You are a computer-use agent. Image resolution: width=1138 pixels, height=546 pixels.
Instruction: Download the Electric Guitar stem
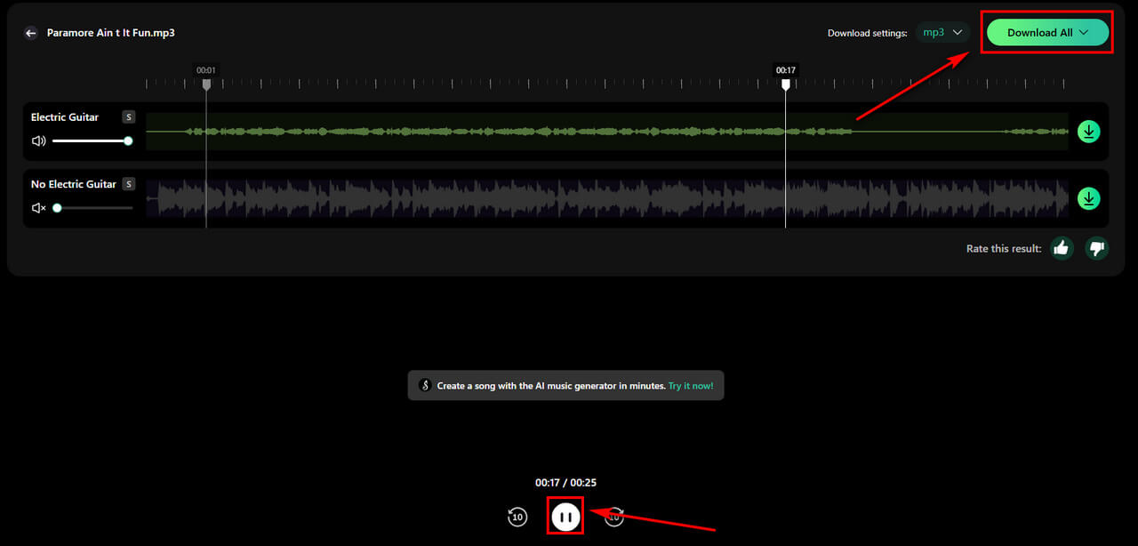pyautogui.click(x=1089, y=132)
